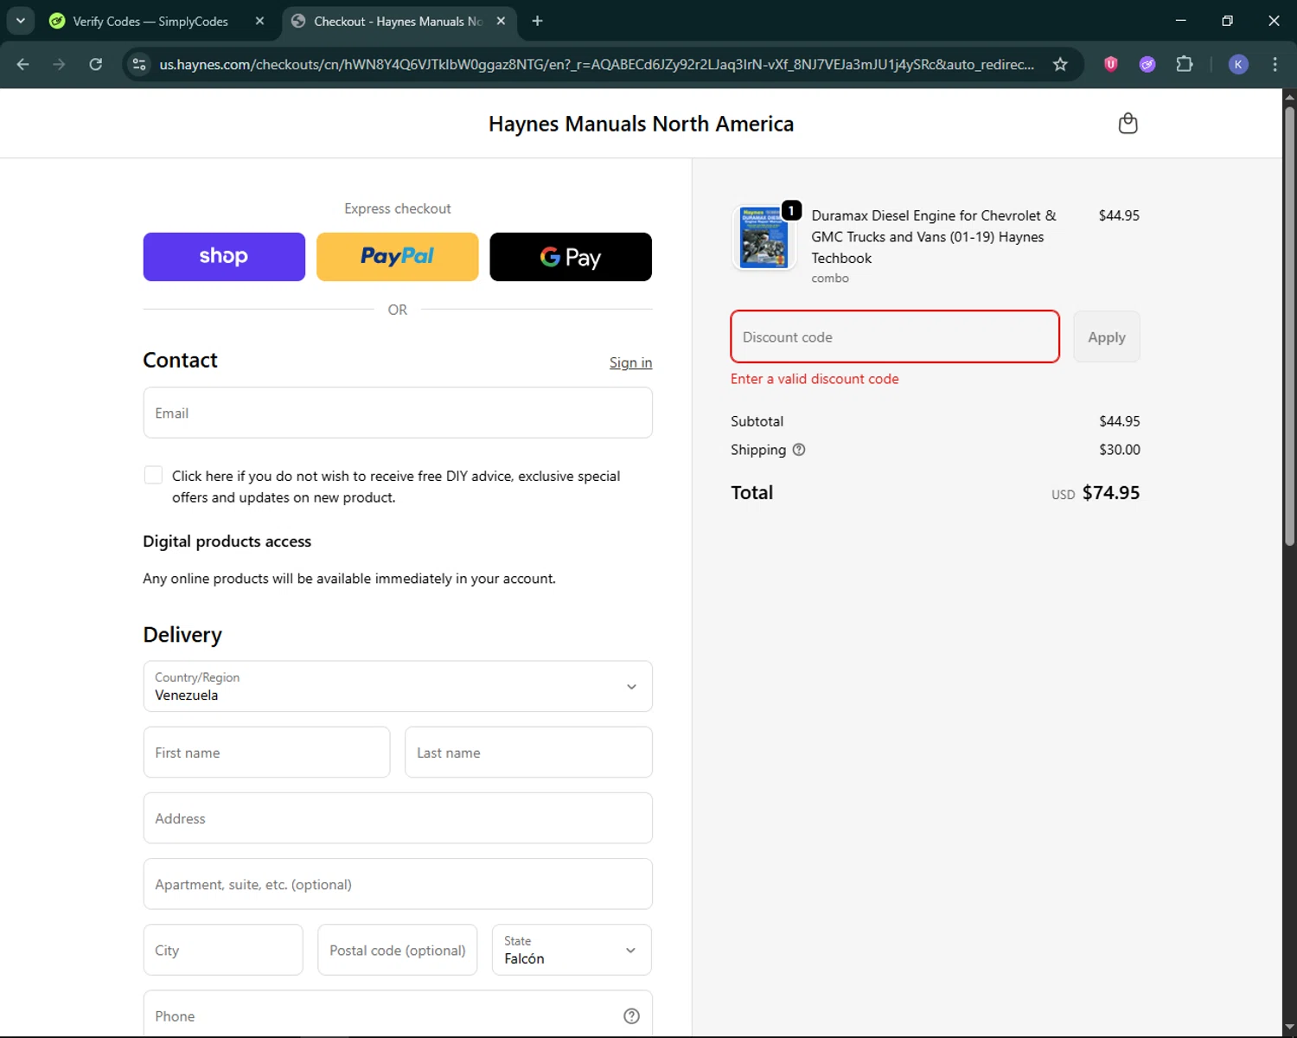Focus the City field
Image resolution: width=1297 pixels, height=1038 pixels.
[223, 950]
